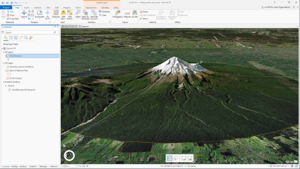Screen dimensions: 300x169
Task: Open the Locate tool
Action: (134, 15)
